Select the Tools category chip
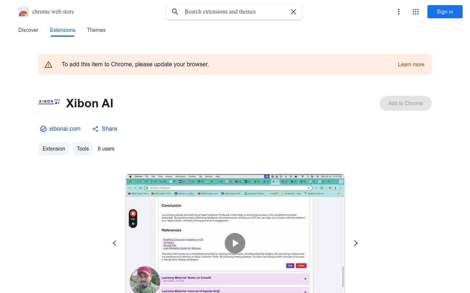 click(83, 149)
